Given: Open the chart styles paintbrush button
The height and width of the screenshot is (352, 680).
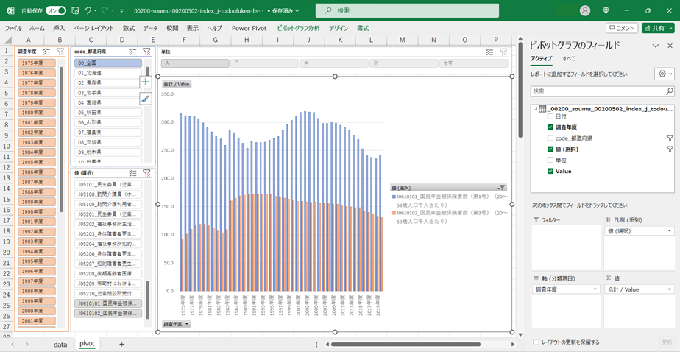Looking at the screenshot, I should [x=146, y=99].
